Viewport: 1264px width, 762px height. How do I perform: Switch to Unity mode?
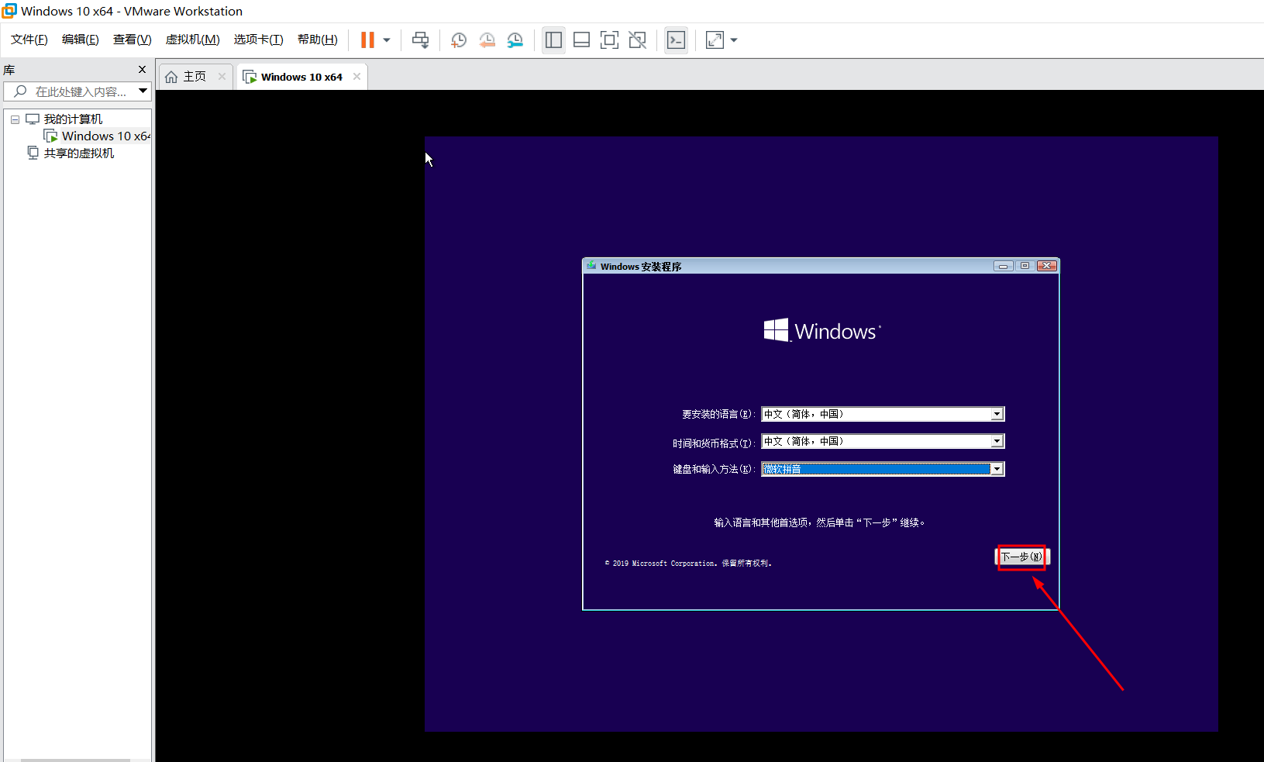tap(637, 40)
